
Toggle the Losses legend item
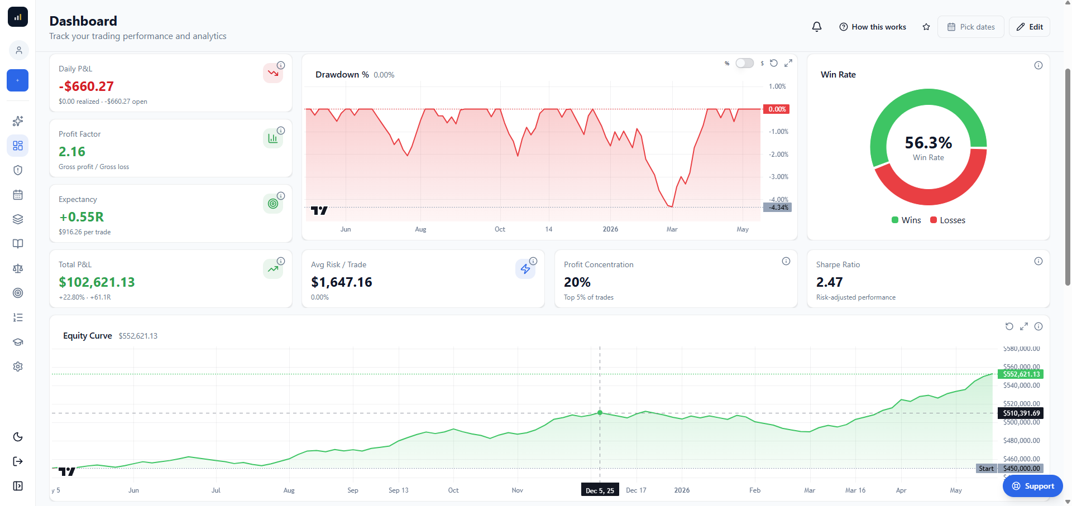coord(947,220)
